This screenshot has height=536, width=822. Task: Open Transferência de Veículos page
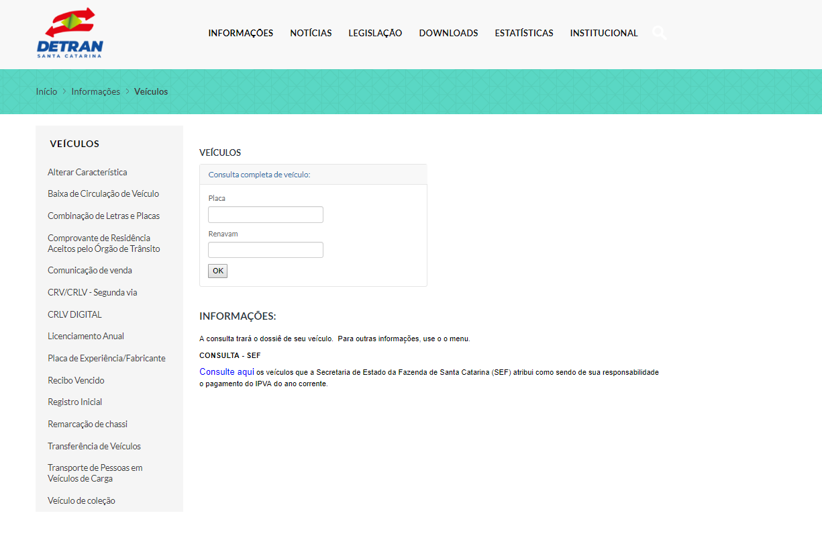pos(94,445)
